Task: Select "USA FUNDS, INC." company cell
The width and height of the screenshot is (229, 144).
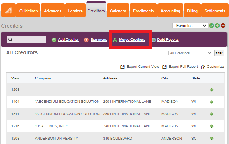Action: tap(51, 126)
